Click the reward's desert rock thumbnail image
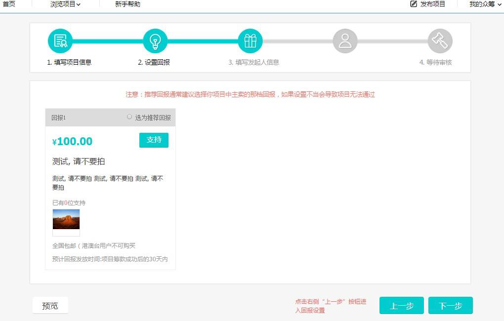The width and height of the screenshot is (504, 321). pyautogui.click(x=66, y=219)
